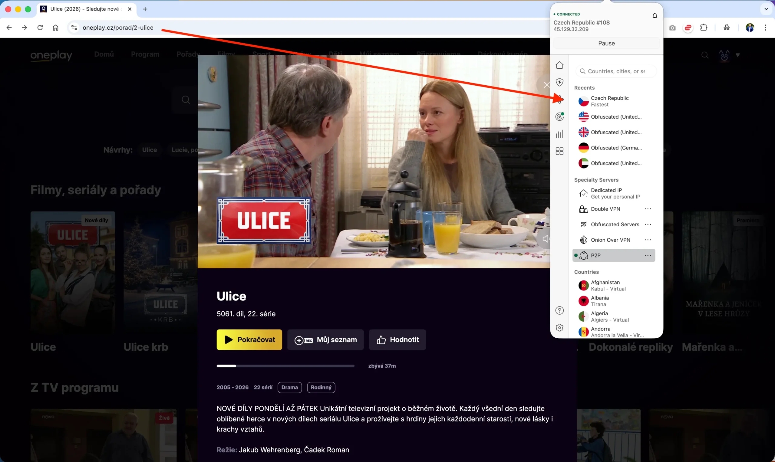View the speed statistics bars icon

[x=559, y=134]
